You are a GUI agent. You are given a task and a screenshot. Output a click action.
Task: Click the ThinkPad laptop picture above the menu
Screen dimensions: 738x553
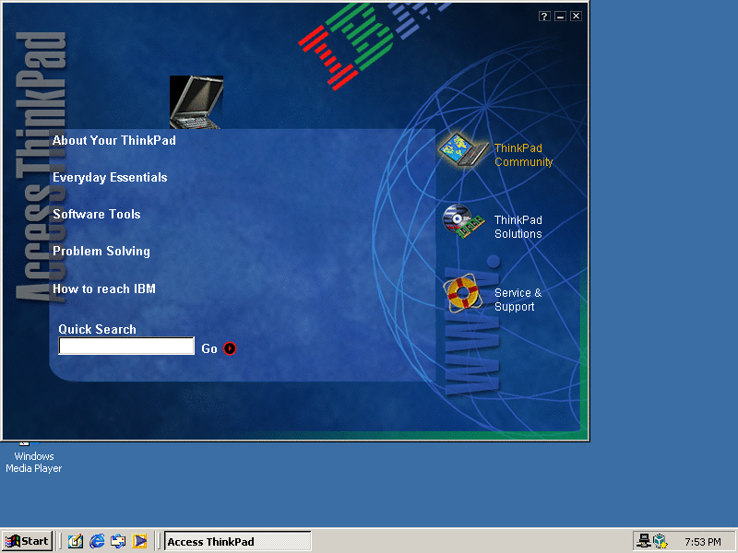(196, 101)
